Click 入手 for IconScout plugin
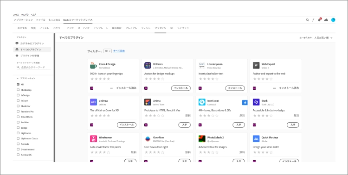The image size is (348, 175). [238, 125]
